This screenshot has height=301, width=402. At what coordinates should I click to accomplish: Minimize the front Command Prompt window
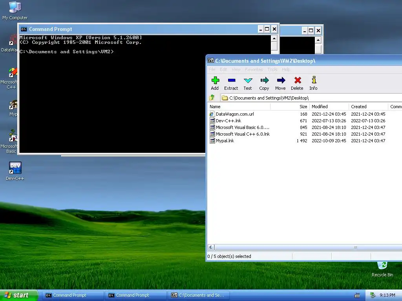(x=261, y=29)
